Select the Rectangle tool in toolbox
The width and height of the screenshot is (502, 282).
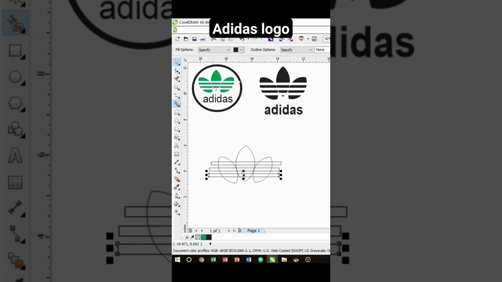[176, 112]
